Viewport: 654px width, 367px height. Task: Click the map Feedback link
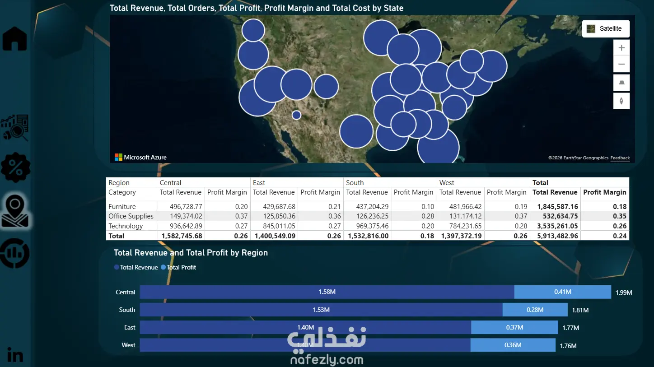(620, 158)
